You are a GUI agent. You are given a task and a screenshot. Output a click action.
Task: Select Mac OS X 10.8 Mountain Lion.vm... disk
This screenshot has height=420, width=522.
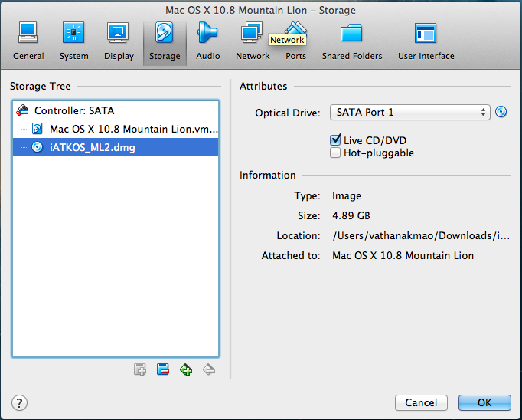(x=116, y=129)
